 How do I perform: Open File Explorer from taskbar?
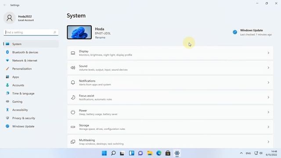tap(150, 153)
